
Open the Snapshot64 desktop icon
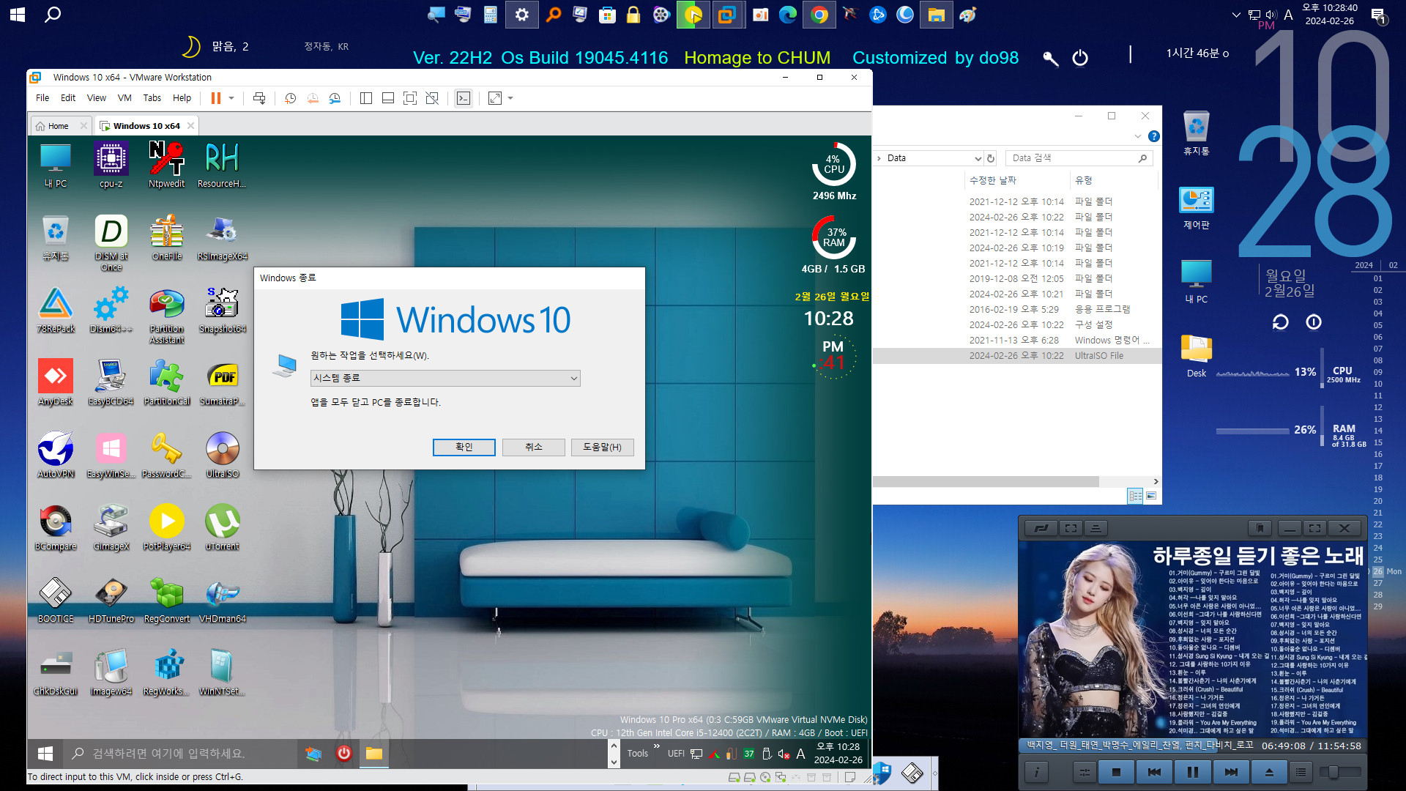point(222,310)
